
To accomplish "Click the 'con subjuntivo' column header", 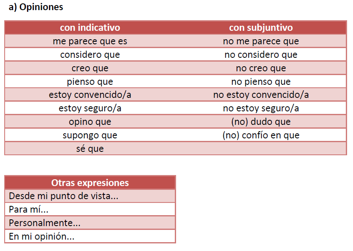I will point(261,28).
